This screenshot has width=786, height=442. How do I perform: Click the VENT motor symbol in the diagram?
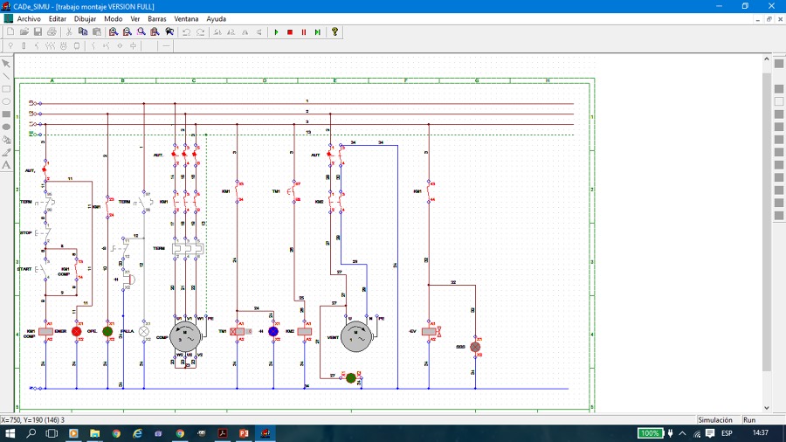[x=356, y=336]
